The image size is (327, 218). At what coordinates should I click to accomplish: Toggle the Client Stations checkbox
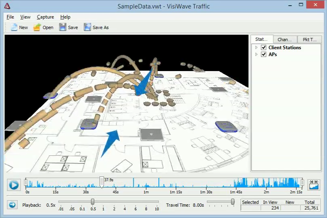(264, 47)
